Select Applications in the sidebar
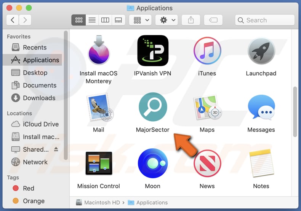This screenshot has width=301, height=211. 32,60
